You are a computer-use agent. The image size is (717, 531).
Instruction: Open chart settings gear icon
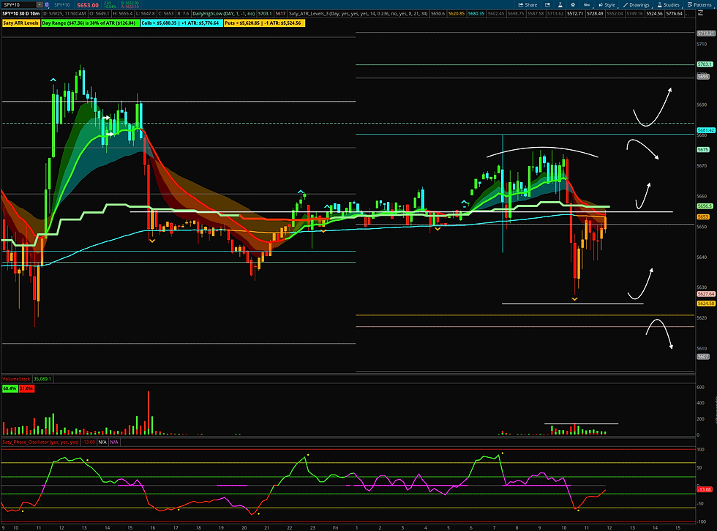click(x=572, y=4)
